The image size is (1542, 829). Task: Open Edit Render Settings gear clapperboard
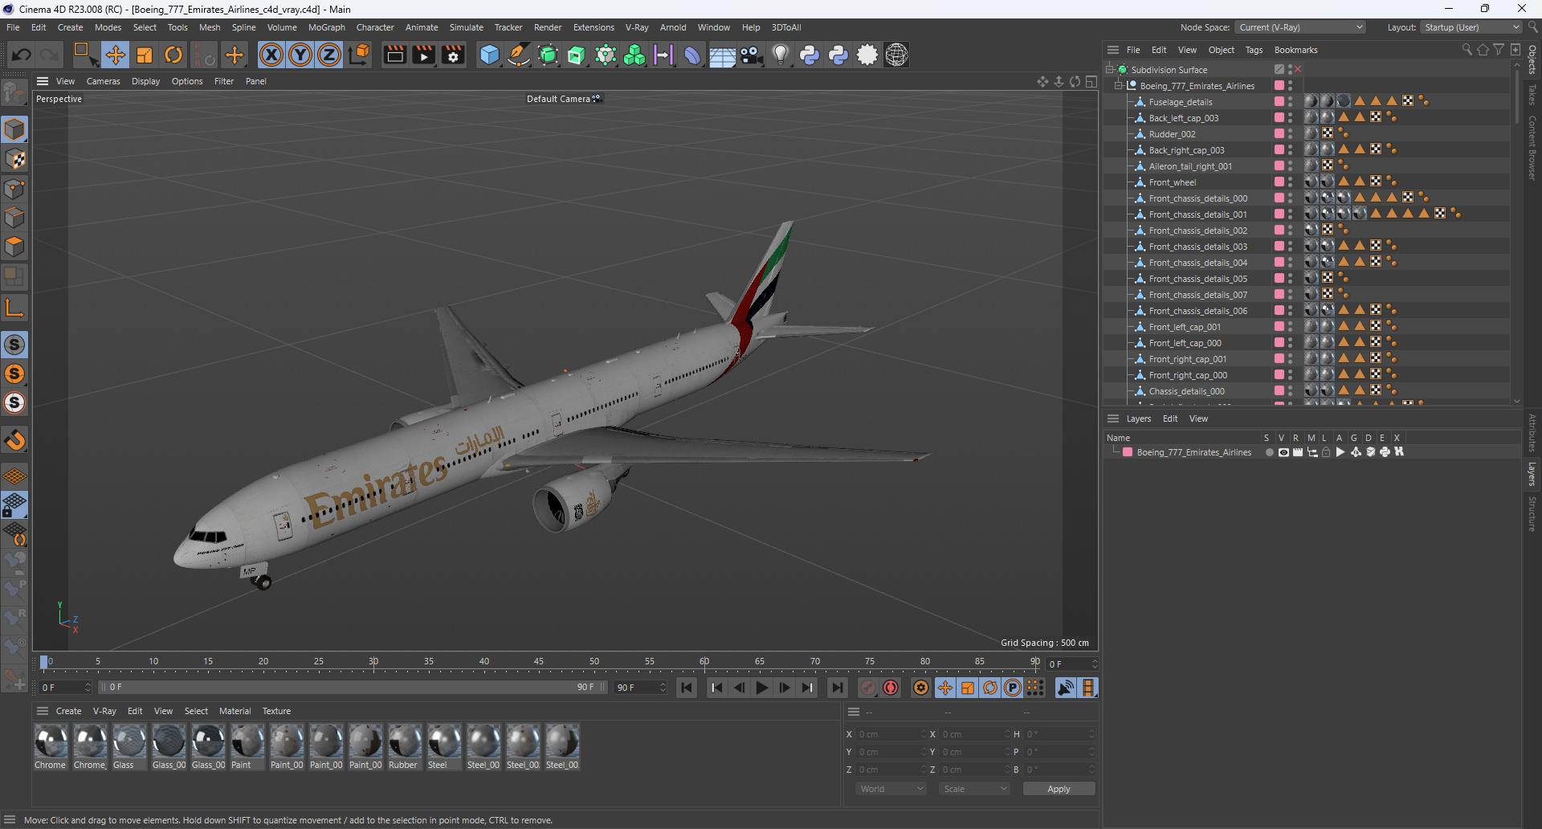pos(454,55)
